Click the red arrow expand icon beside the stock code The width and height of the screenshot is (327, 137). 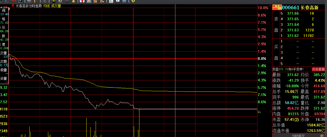tap(271, 6)
